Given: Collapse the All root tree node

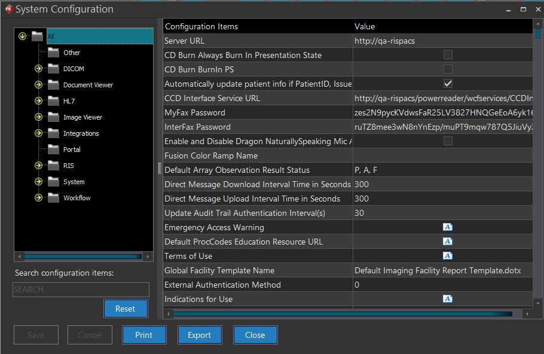Looking at the screenshot, I should [x=23, y=36].
